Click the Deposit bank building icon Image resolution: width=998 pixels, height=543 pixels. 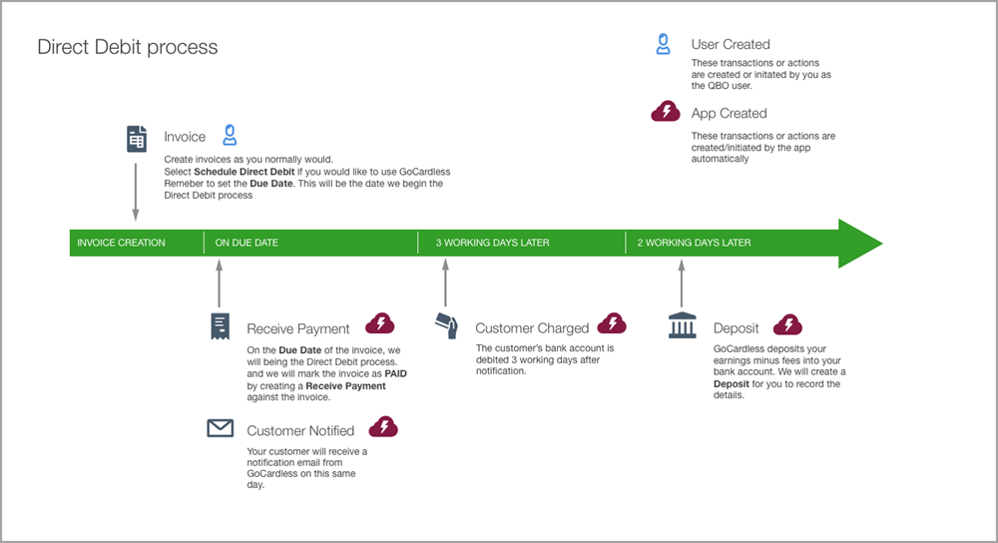pyautogui.click(x=683, y=325)
